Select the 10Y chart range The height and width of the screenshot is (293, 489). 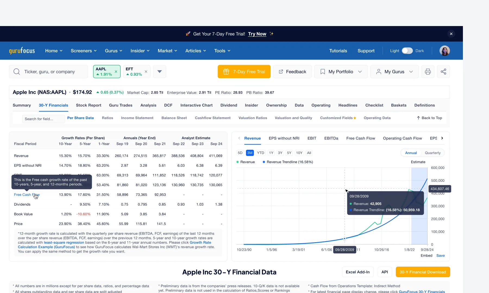tap(299, 153)
